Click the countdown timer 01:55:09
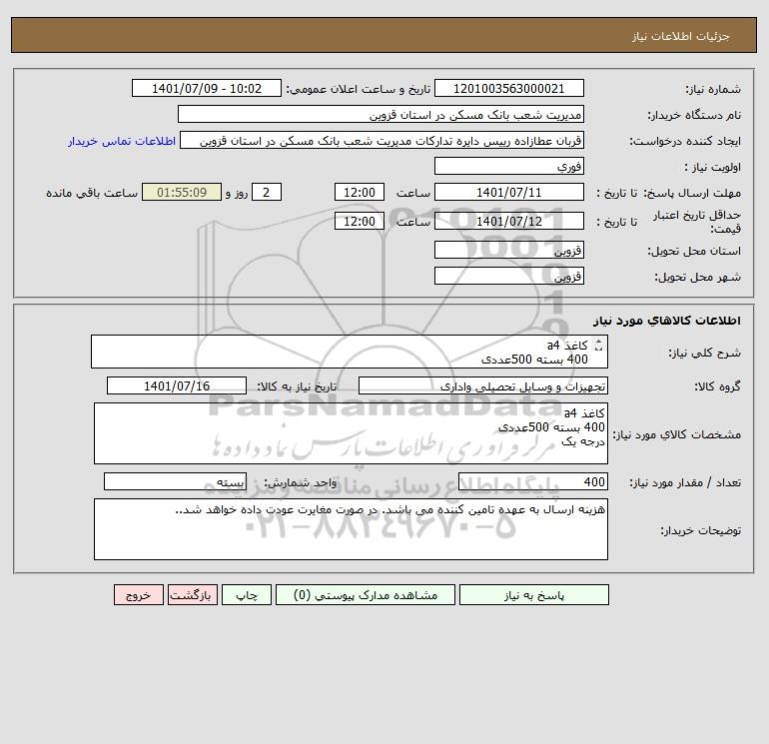Image resolution: width=769 pixels, height=744 pixels. coord(182,193)
